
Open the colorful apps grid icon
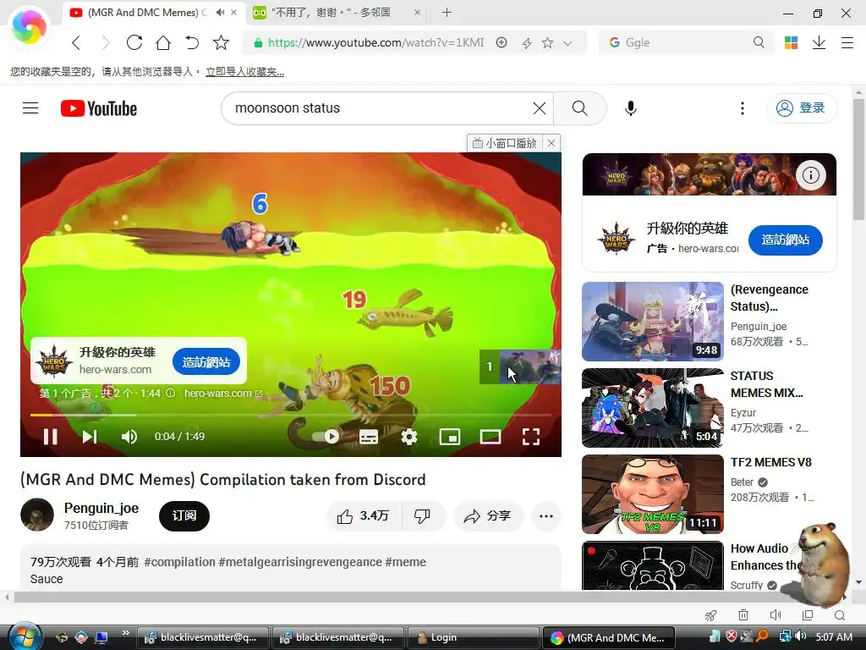tap(791, 42)
